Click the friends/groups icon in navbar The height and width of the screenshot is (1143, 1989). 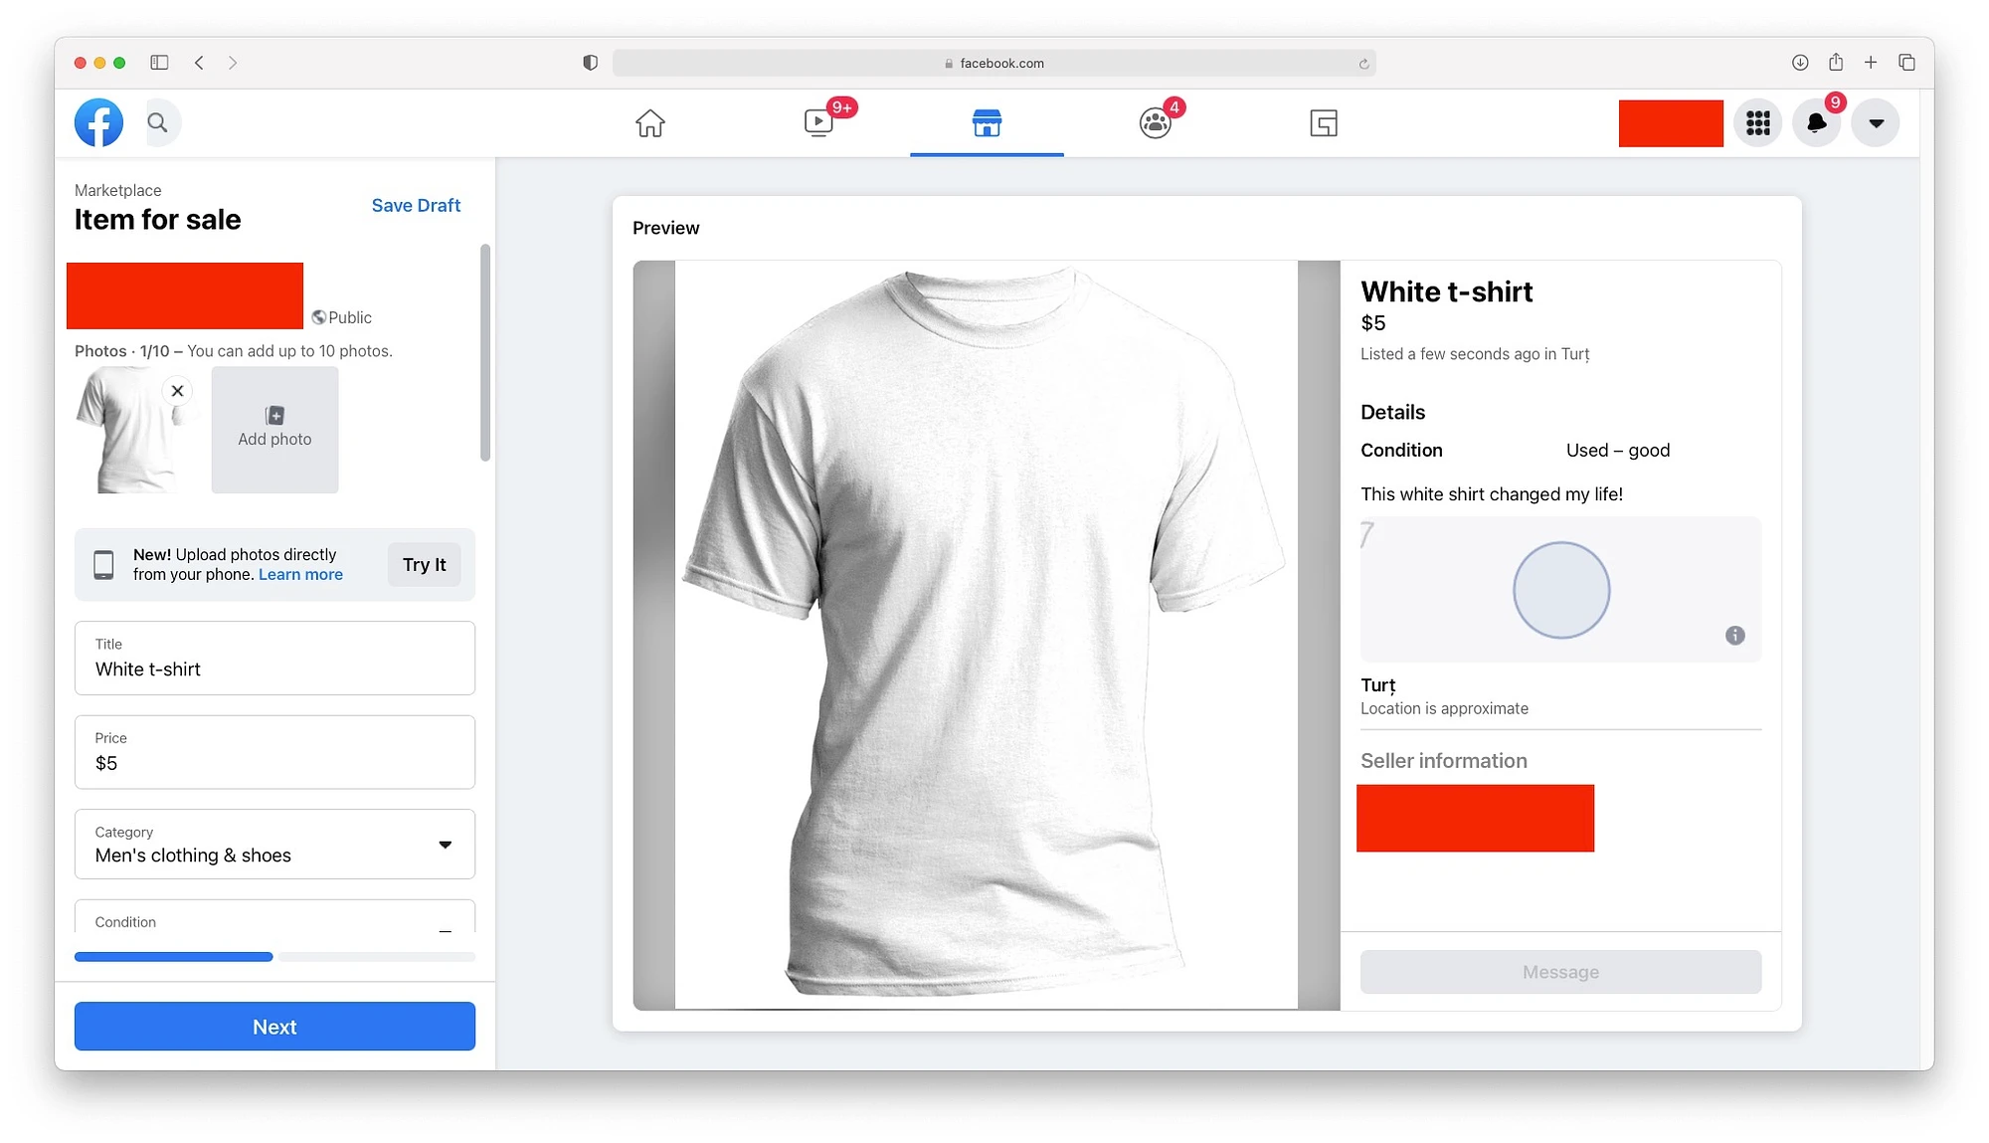[x=1155, y=121]
